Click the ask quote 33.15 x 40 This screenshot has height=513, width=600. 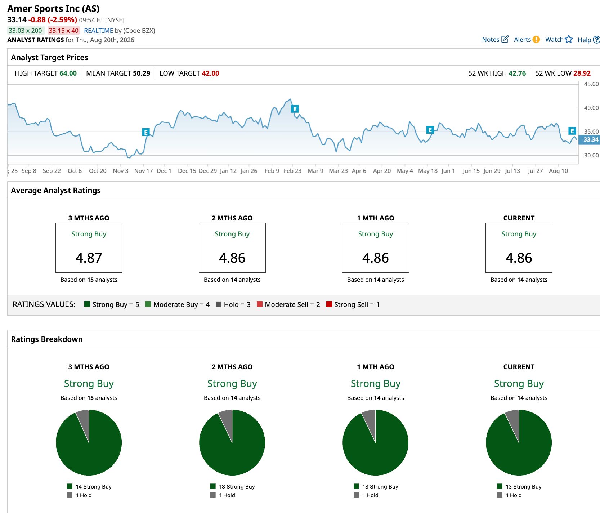pyautogui.click(x=64, y=31)
